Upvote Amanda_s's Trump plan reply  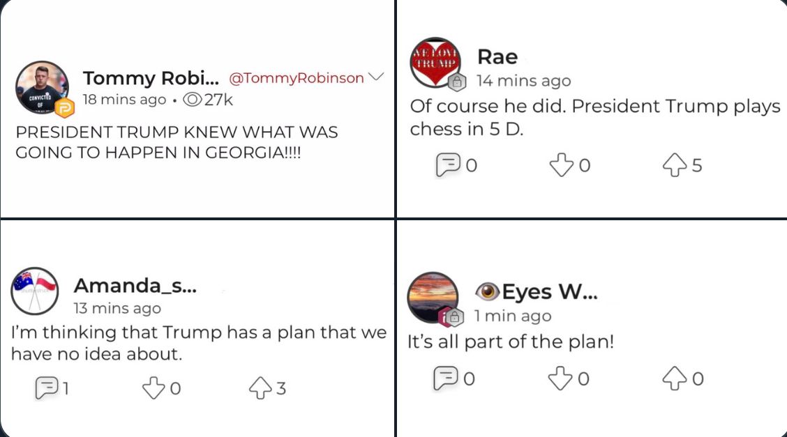(260, 388)
